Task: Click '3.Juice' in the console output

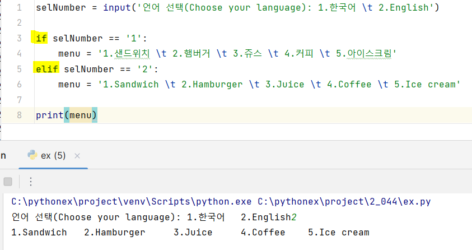Action: [193, 233]
